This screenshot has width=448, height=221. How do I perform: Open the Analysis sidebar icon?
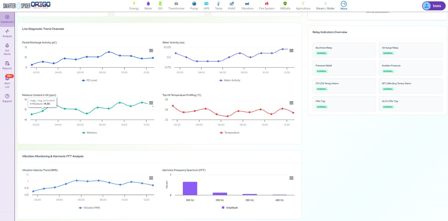coord(7,31)
